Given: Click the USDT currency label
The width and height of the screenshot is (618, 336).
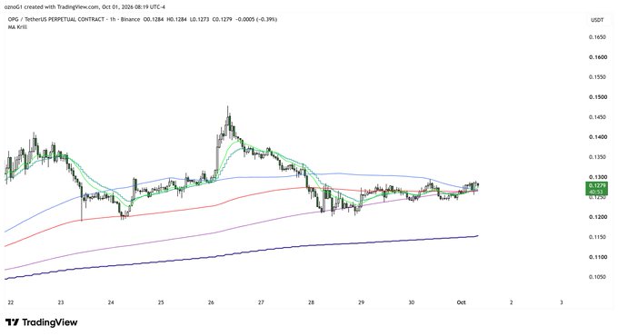Looking at the screenshot, I should pos(597,20).
